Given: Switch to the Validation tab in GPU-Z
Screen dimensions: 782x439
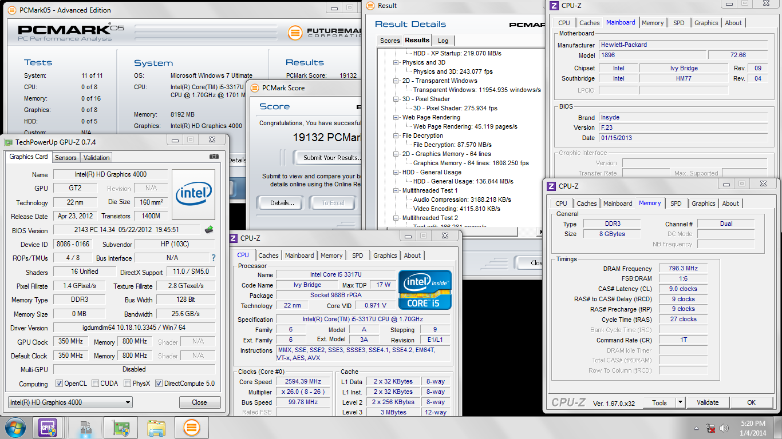Looking at the screenshot, I should coord(96,158).
